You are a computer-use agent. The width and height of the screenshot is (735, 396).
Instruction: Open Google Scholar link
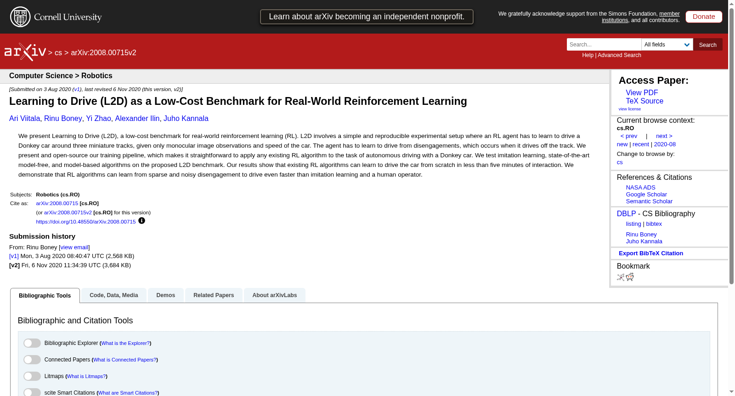click(646, 195)
